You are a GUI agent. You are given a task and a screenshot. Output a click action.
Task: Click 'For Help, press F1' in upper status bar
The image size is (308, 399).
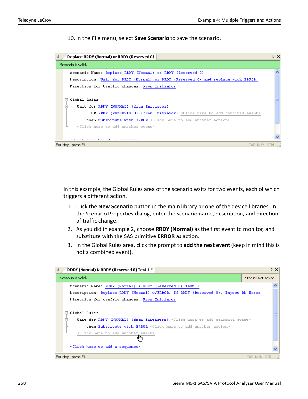[71, 145]
